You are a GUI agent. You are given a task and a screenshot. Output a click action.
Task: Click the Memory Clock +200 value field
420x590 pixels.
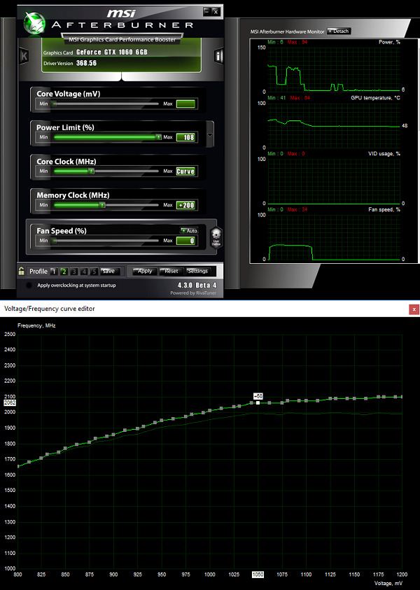[185, 205]
